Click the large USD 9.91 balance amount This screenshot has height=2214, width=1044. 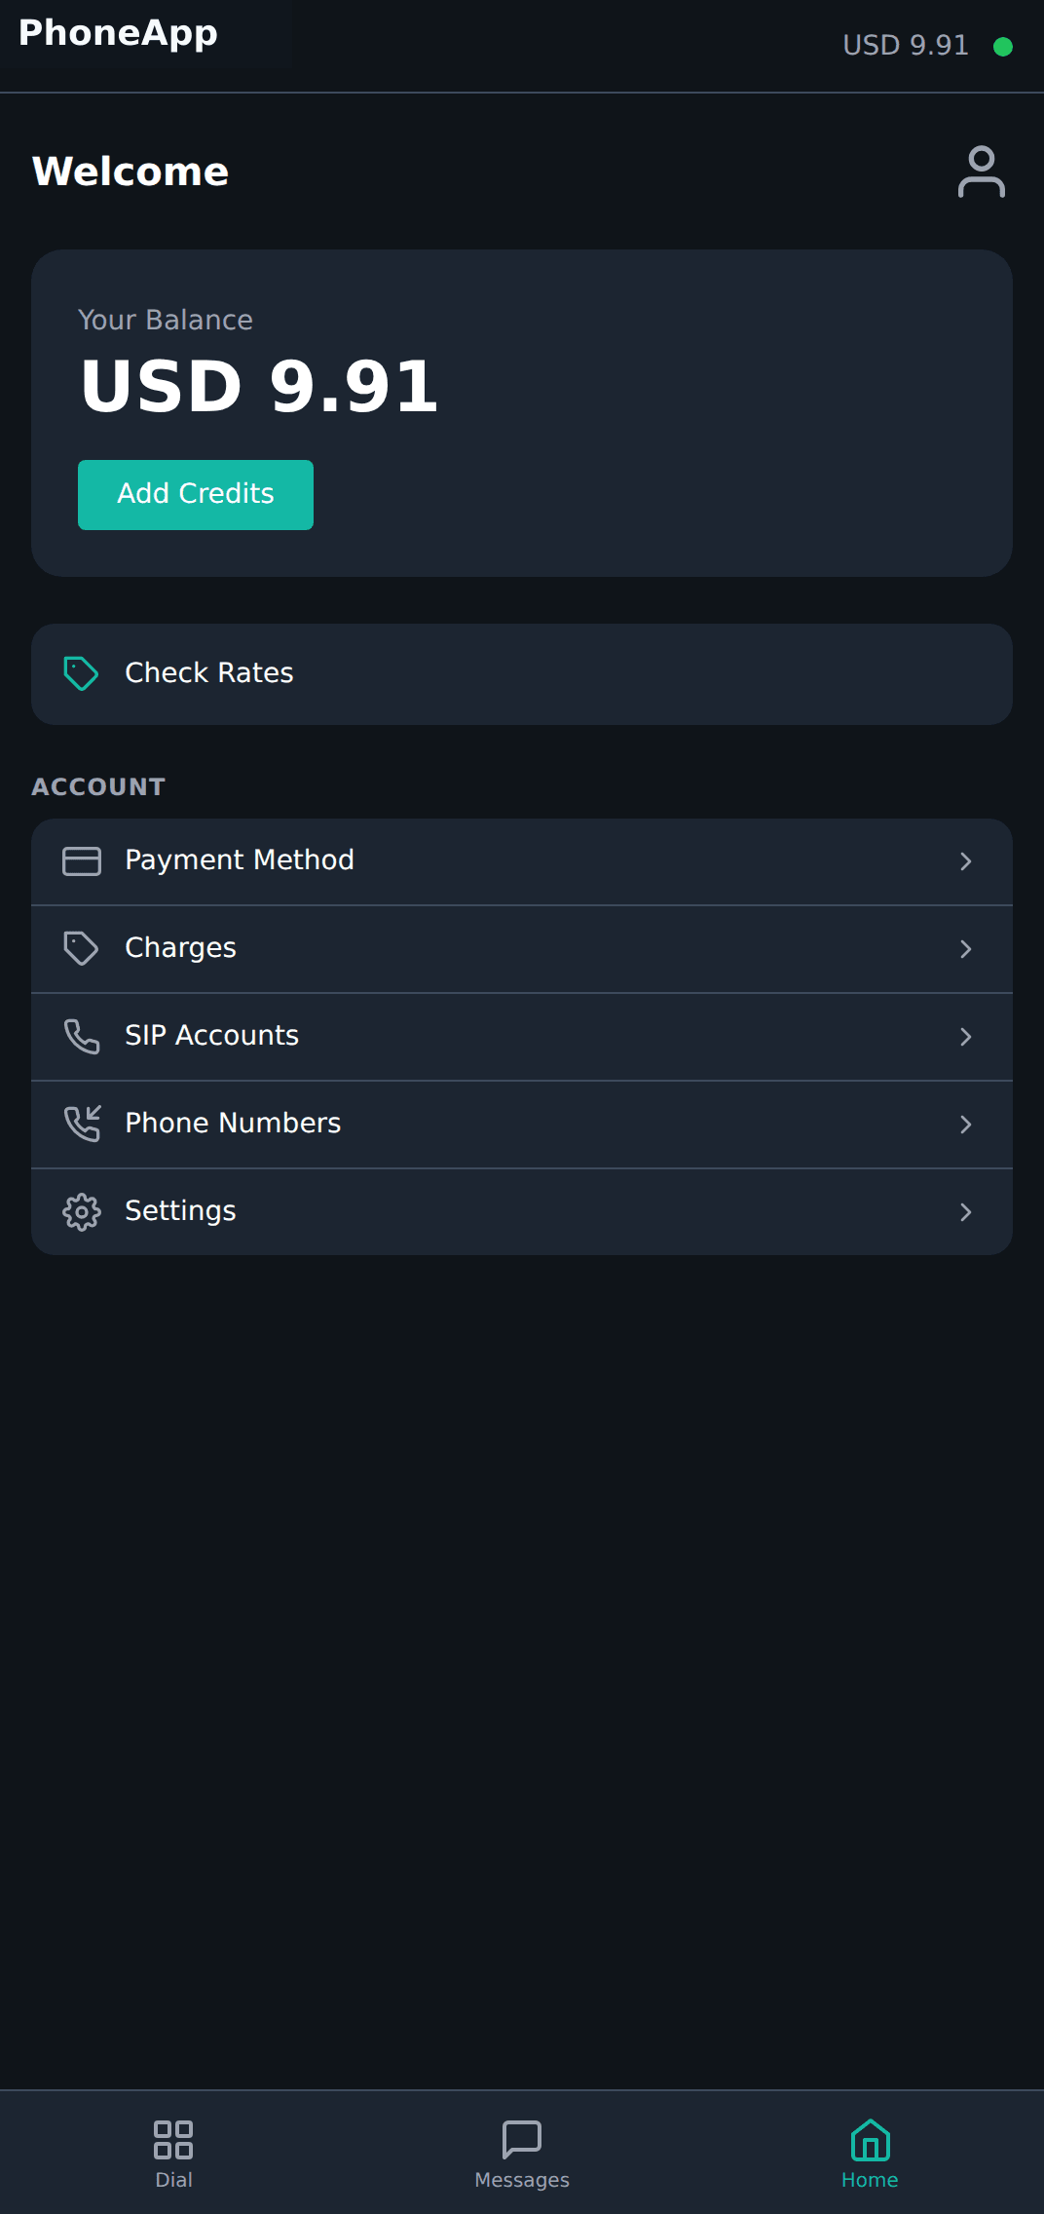(x=259, y=386)
